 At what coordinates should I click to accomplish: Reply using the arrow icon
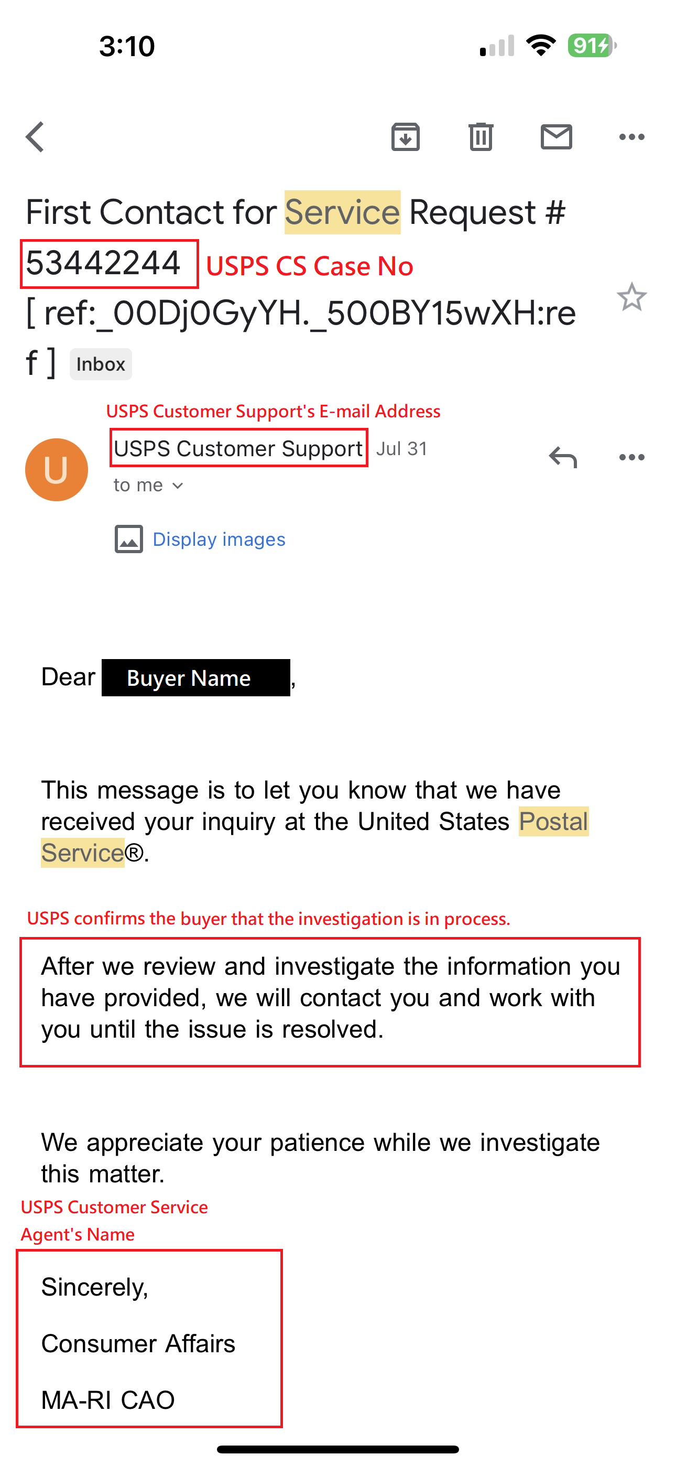click(563, 457)
